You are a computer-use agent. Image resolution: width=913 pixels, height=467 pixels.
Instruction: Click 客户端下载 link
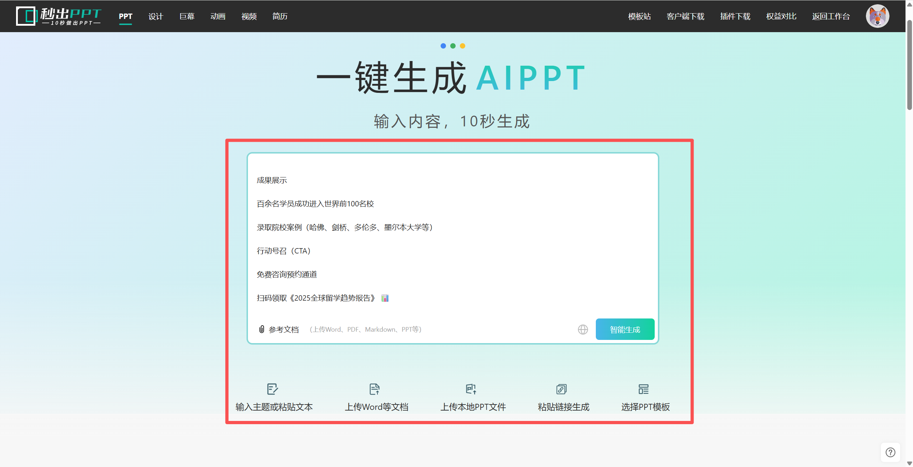pyautogui.click(x=685, y=16)
